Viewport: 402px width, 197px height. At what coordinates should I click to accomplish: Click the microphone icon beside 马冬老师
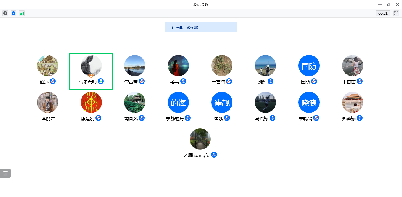(x=101, y=81)
